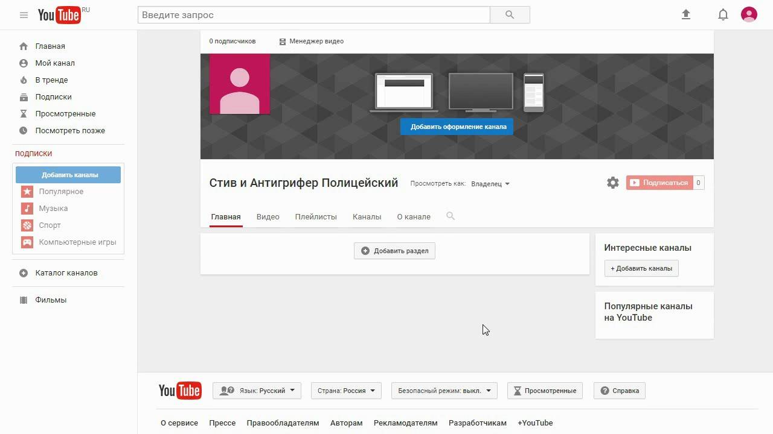The width and height of the screenshot is (773, 434).
Task: Click the Рекламодателям footer link
Action: 405,423
